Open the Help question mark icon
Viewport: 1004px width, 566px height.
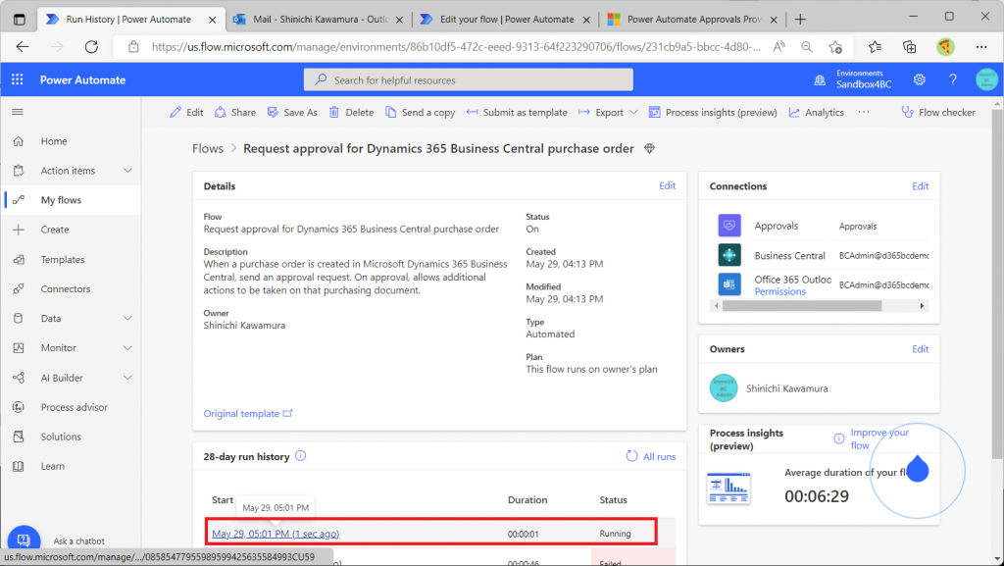click(x=953, y=79)
